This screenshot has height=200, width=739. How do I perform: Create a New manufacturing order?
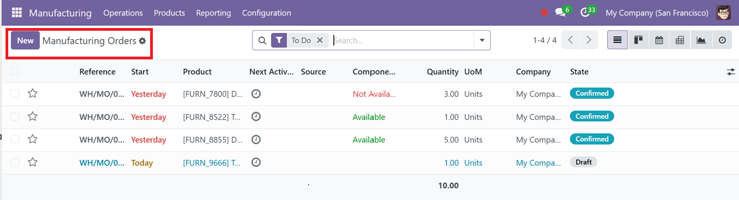click(x=25, y=41)
